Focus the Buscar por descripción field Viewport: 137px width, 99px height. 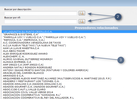pos(41,13)
